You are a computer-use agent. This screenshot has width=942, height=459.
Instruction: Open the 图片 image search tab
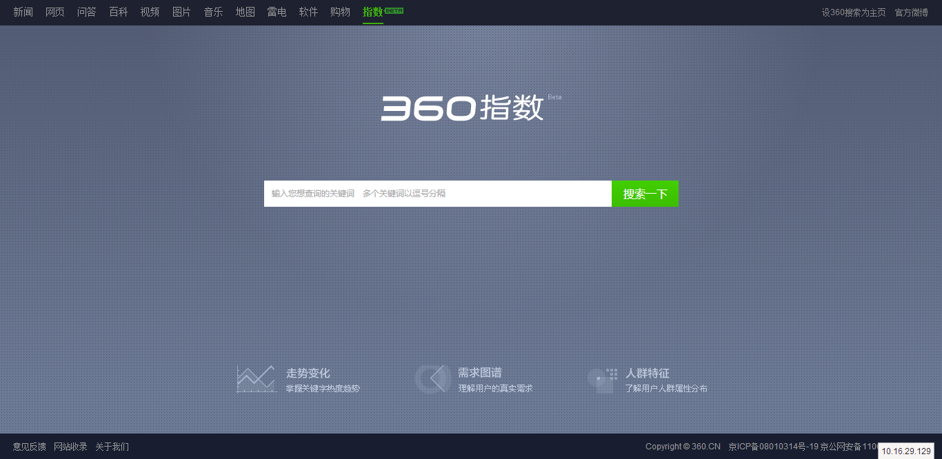point(182,12)
